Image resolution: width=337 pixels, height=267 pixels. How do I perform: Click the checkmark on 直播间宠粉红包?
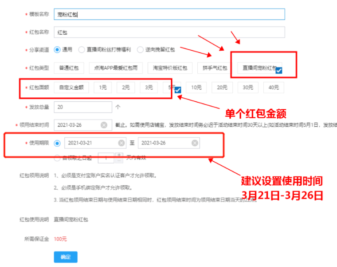[279, 70]
